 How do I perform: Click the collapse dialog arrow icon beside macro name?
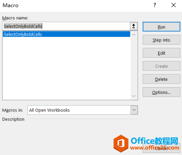point(134,26)
